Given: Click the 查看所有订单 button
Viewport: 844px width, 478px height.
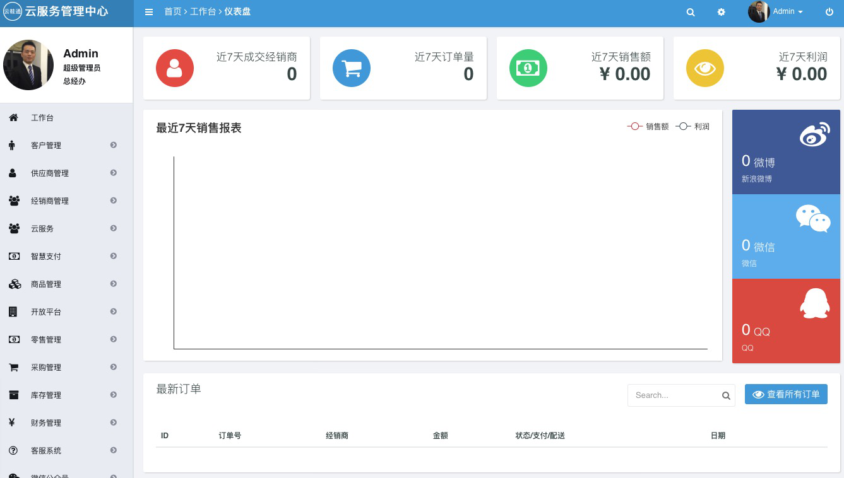Looking at the screenshot, I should coord(786,394).
